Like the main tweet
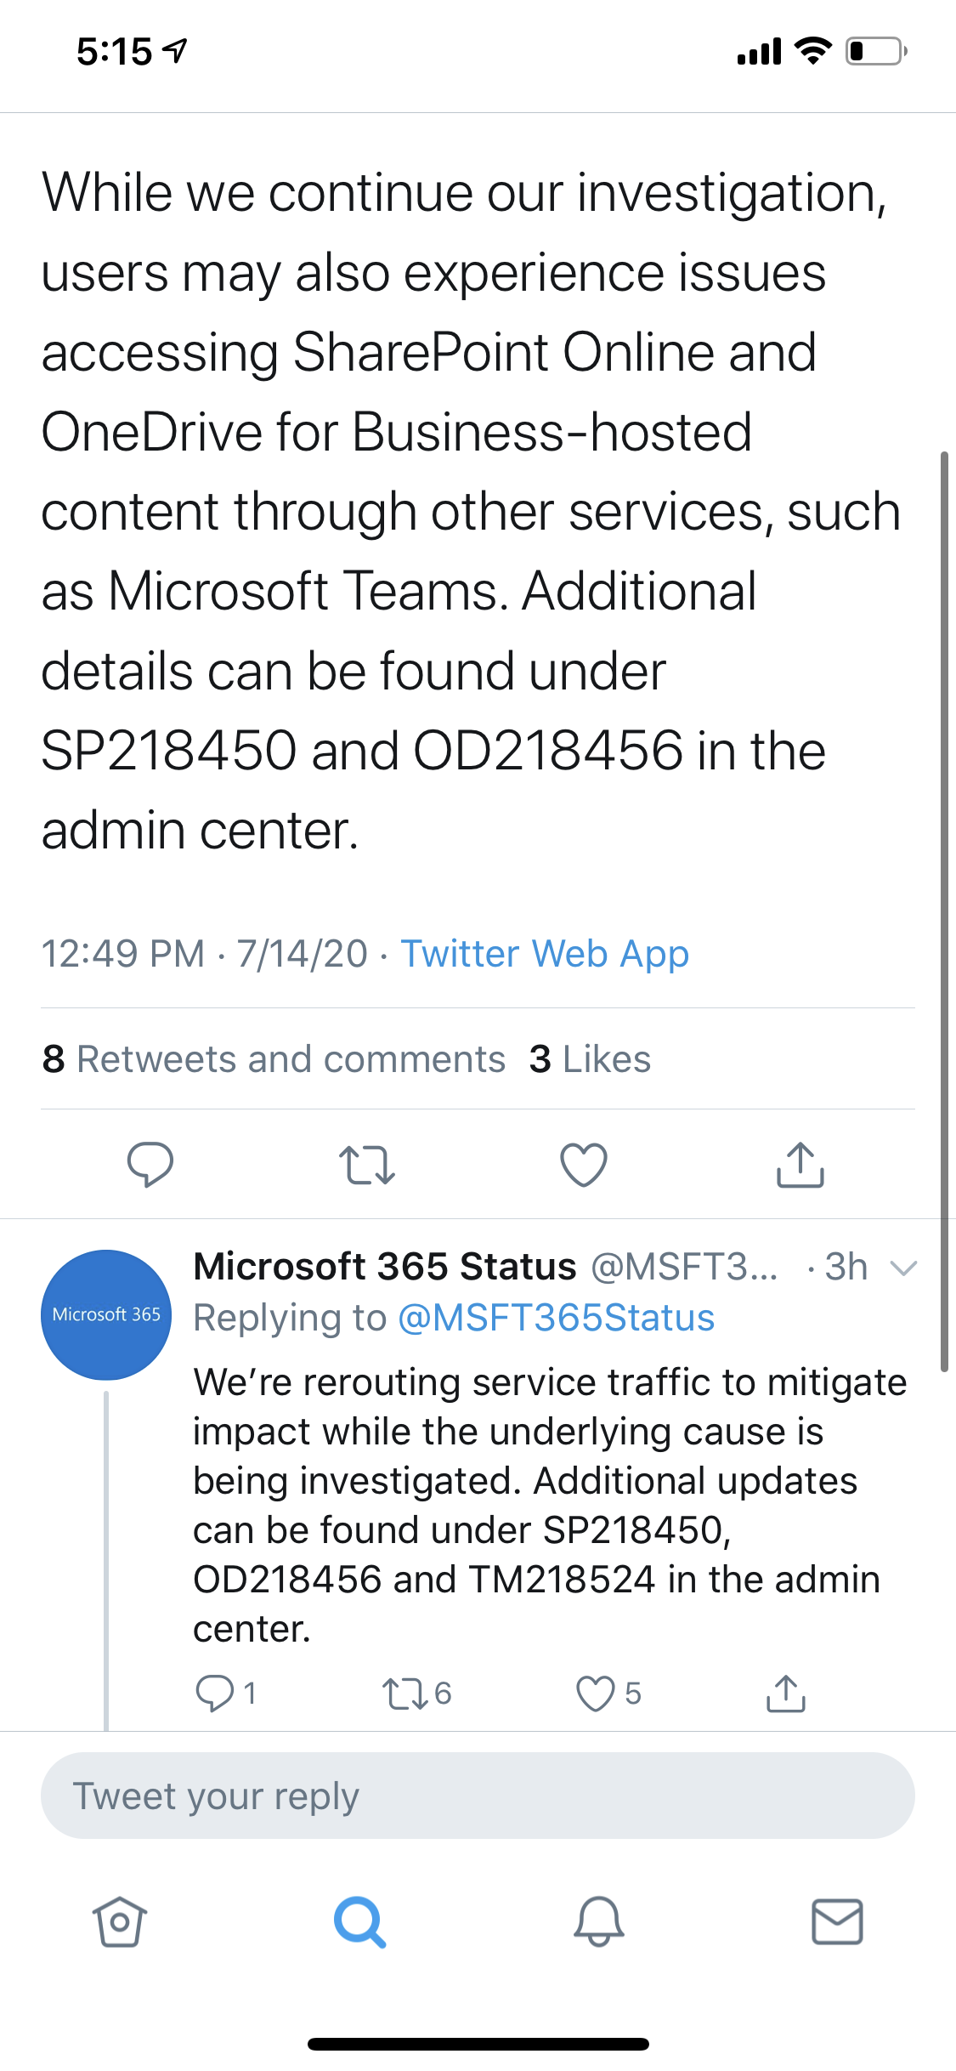 point(583,1165)
